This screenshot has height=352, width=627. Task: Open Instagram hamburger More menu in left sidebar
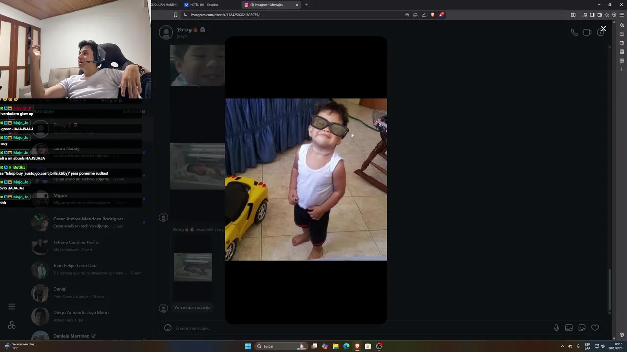(12, 307)
